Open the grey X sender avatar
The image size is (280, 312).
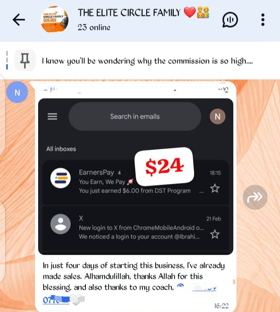(x=60, y=224)
